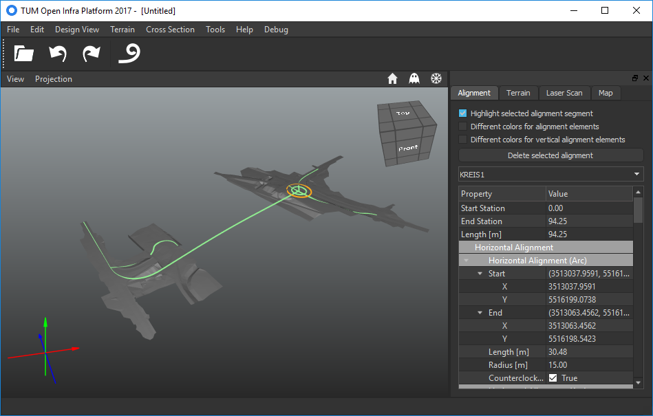Close the side panel with X icon
Viewport: 653px width, 416px height.
(646, 78)
